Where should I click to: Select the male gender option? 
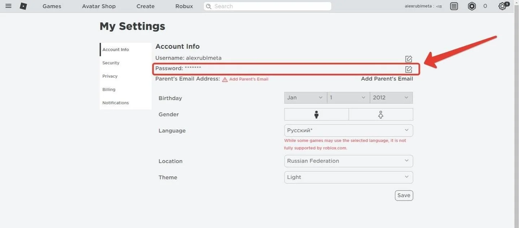316,114
